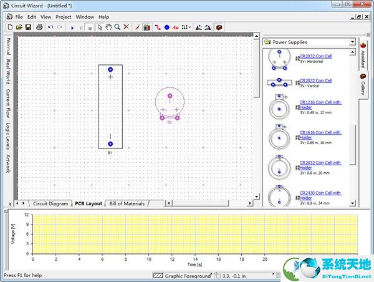The width and height of the screenshot is (374, 282).
Task: Click CR2032 Coin Cell with Holder link
Action: (x=320, y=165)
